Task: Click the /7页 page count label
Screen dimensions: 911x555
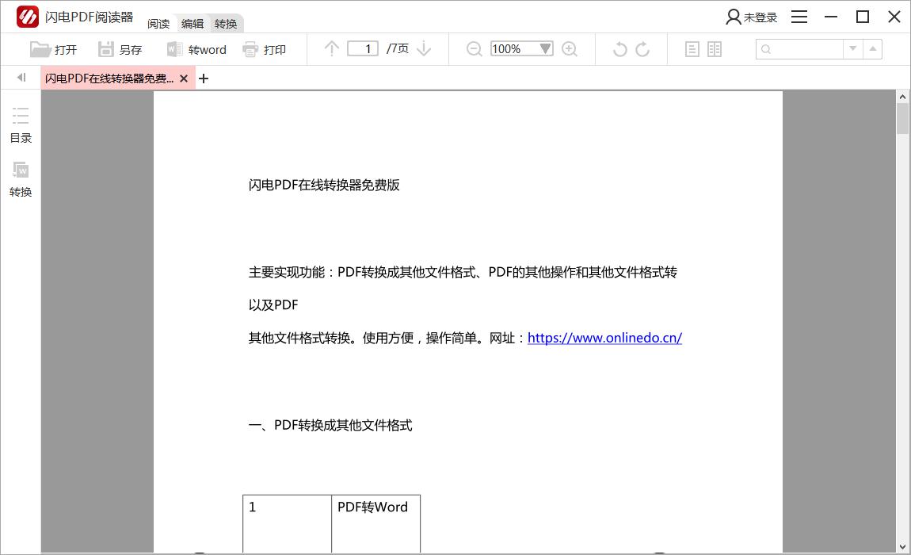Action: click(x=398, y=48)
